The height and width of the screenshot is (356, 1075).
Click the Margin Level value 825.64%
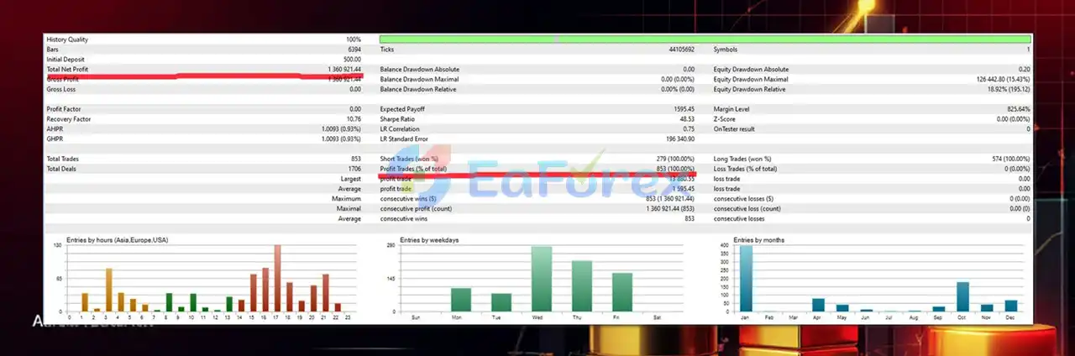tap(1016, 109)
